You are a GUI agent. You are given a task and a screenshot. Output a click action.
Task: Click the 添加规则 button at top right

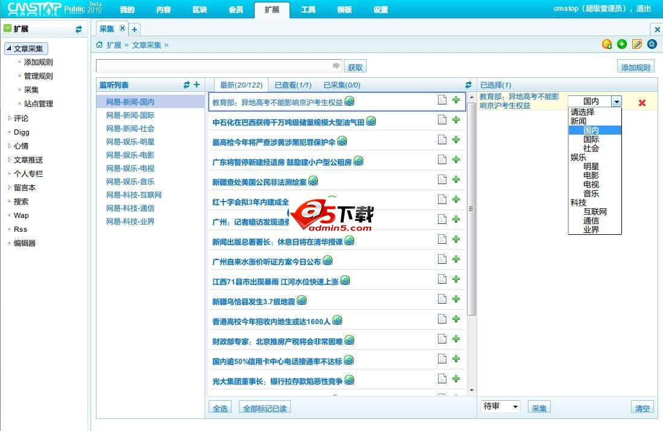pyautogui.click(x=635, y=67)
